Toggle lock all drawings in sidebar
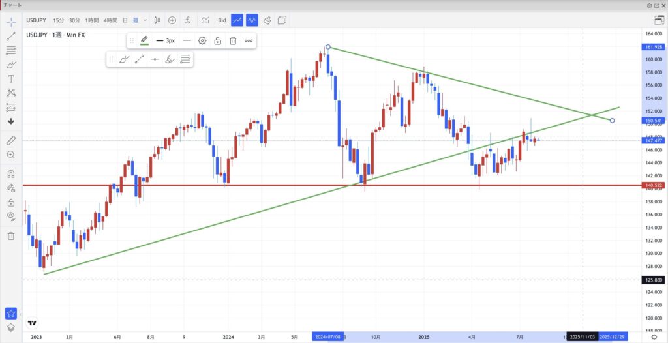The image size is (668, 343). (x=11, y=202)
